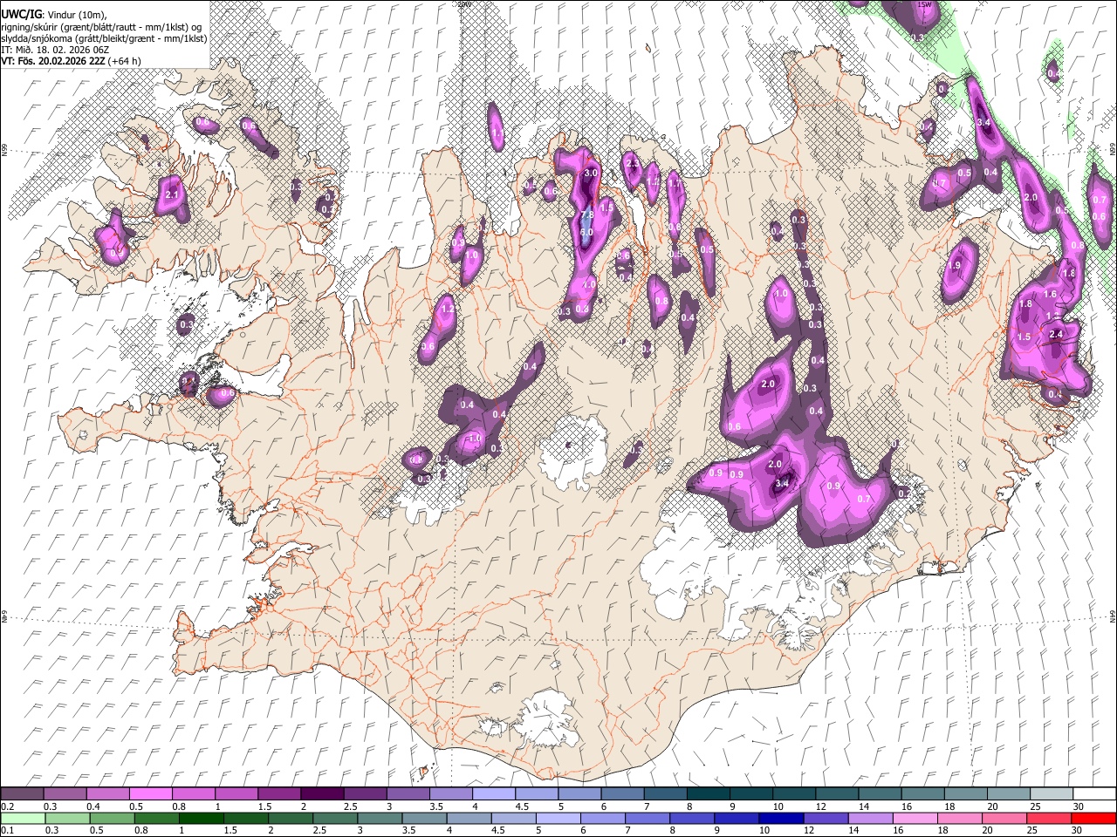Click the '7.8' precipitation value on the map
The image size is (1117, 837).
pos(587,214)
